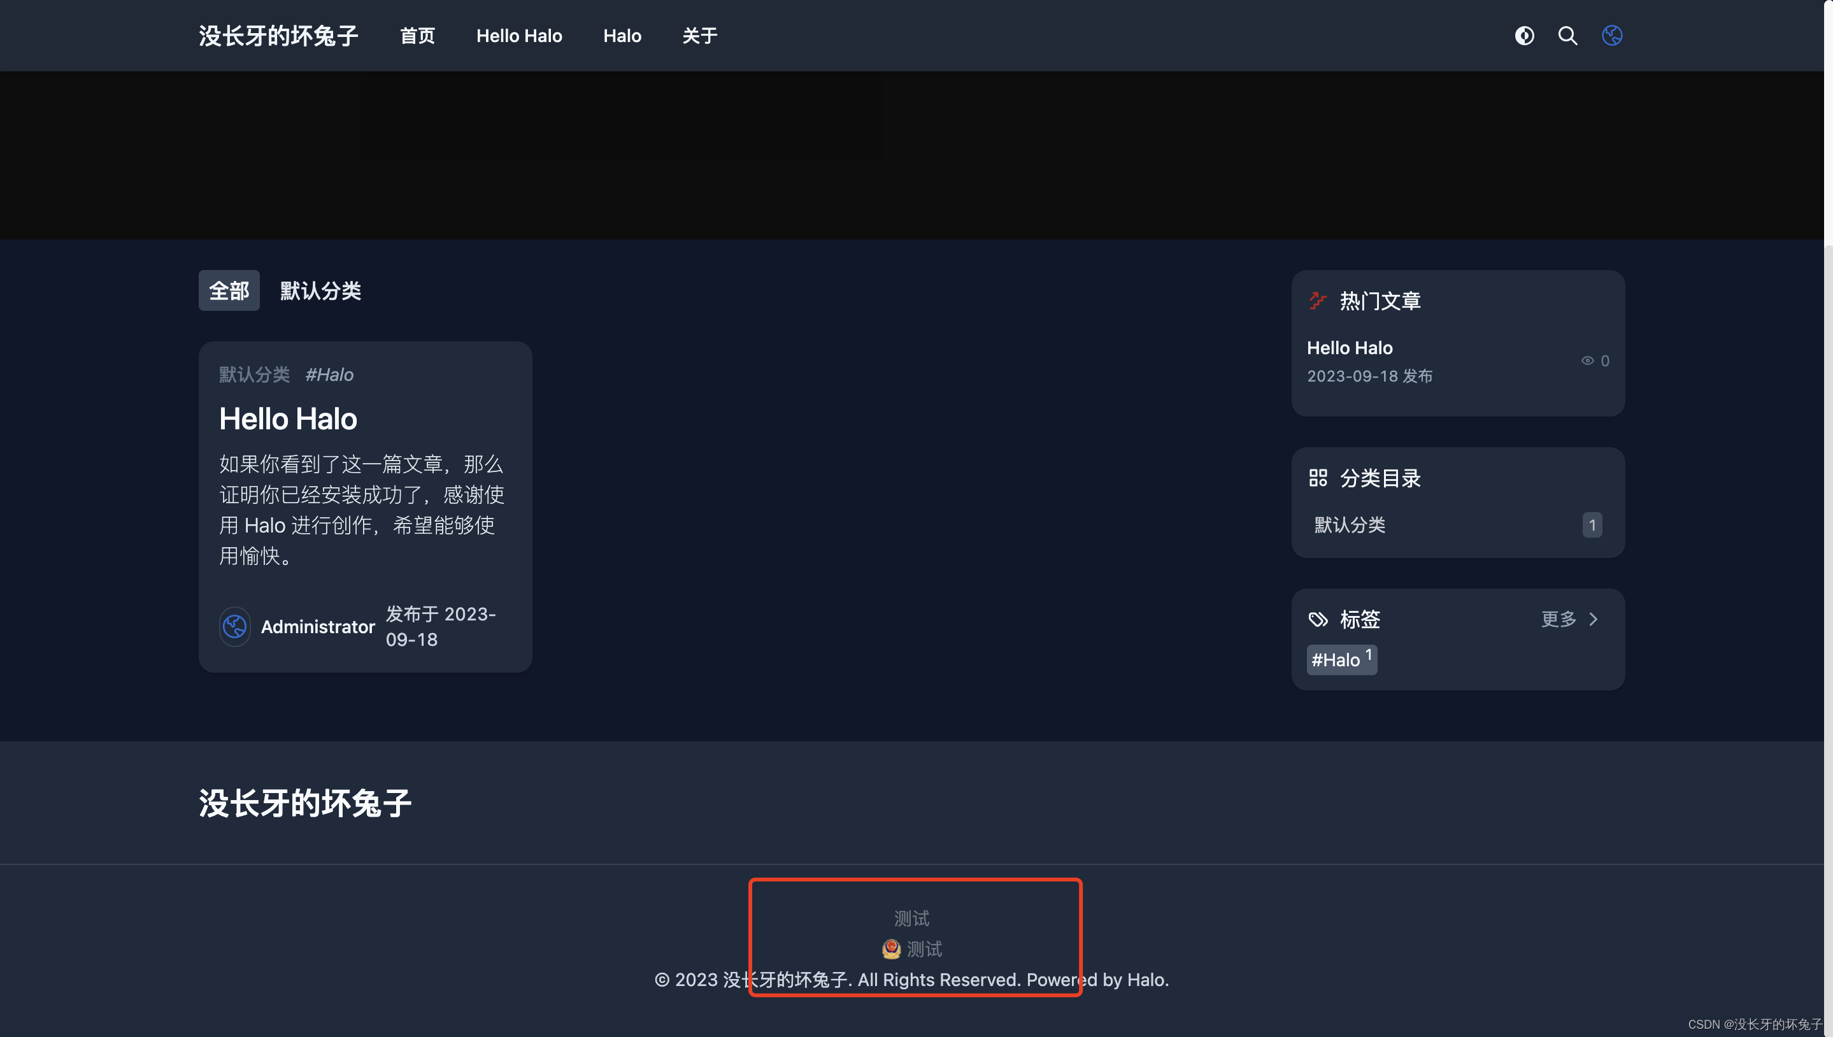Toggle the dark/light theme icon
The width and height of the screenshot is (1833, 1037).
coord(1524,36)
